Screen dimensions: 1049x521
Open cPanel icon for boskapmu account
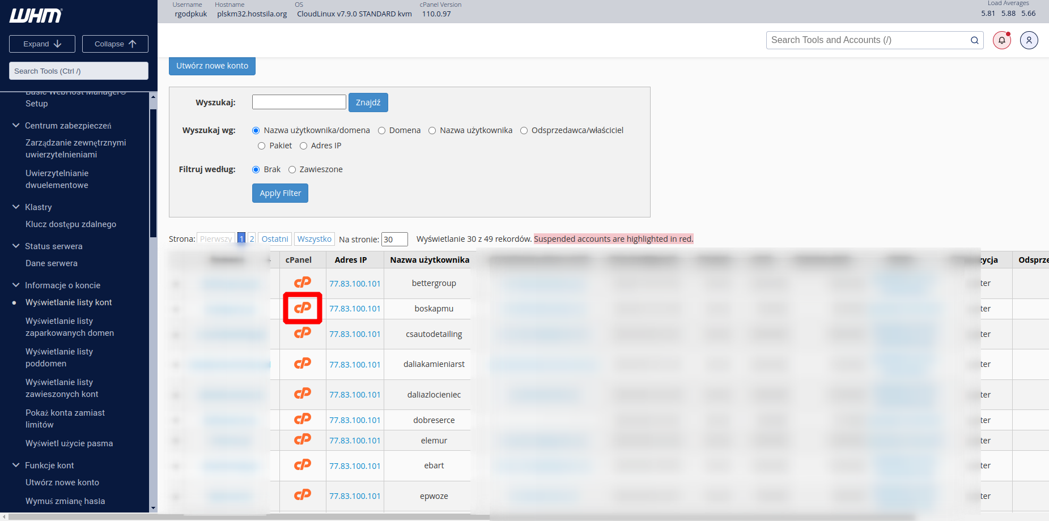[303, 308]
